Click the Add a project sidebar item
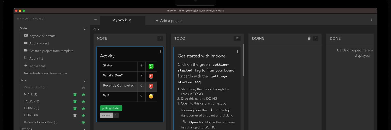 (39, 43)
